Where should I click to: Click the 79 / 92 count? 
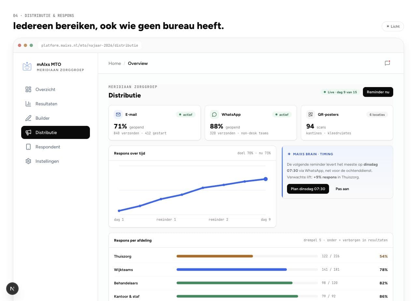click(x=328, y=296)
